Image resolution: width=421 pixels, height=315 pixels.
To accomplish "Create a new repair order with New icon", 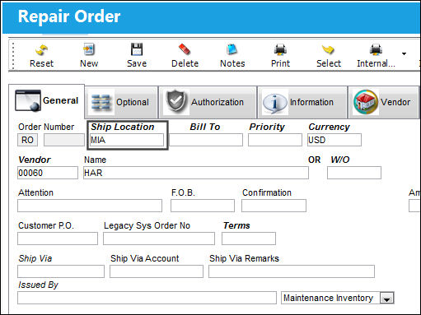I will [x=89, y=49].
